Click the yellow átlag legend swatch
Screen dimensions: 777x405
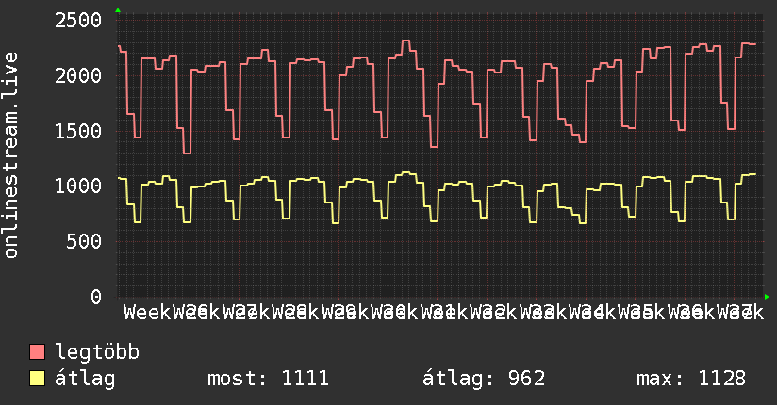pos(37,379)
